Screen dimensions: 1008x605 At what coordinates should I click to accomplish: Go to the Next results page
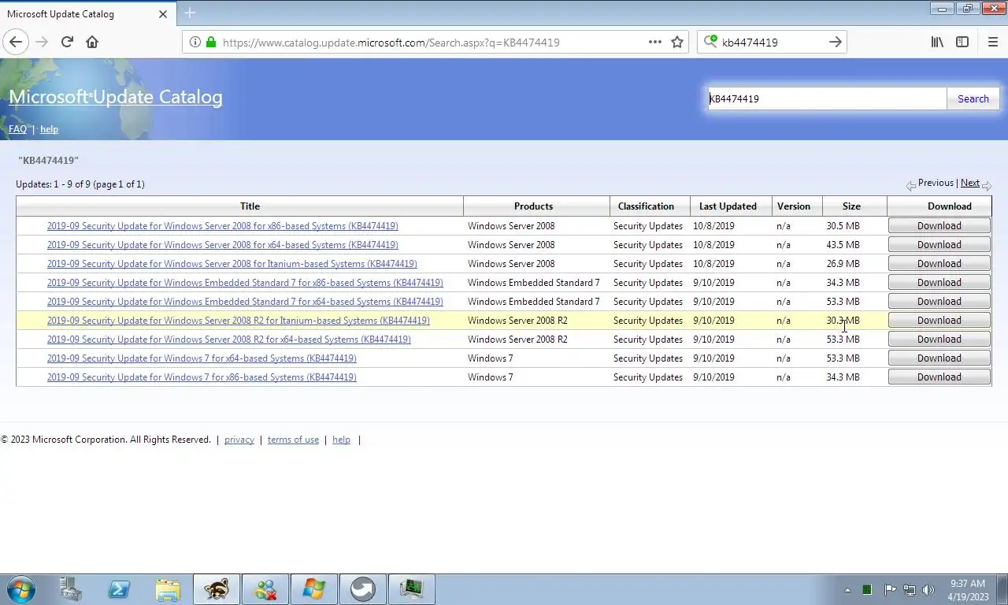coord(970,183)
